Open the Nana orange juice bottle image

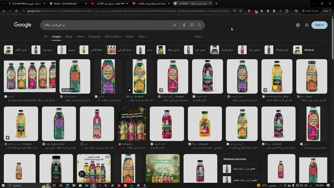312,77
